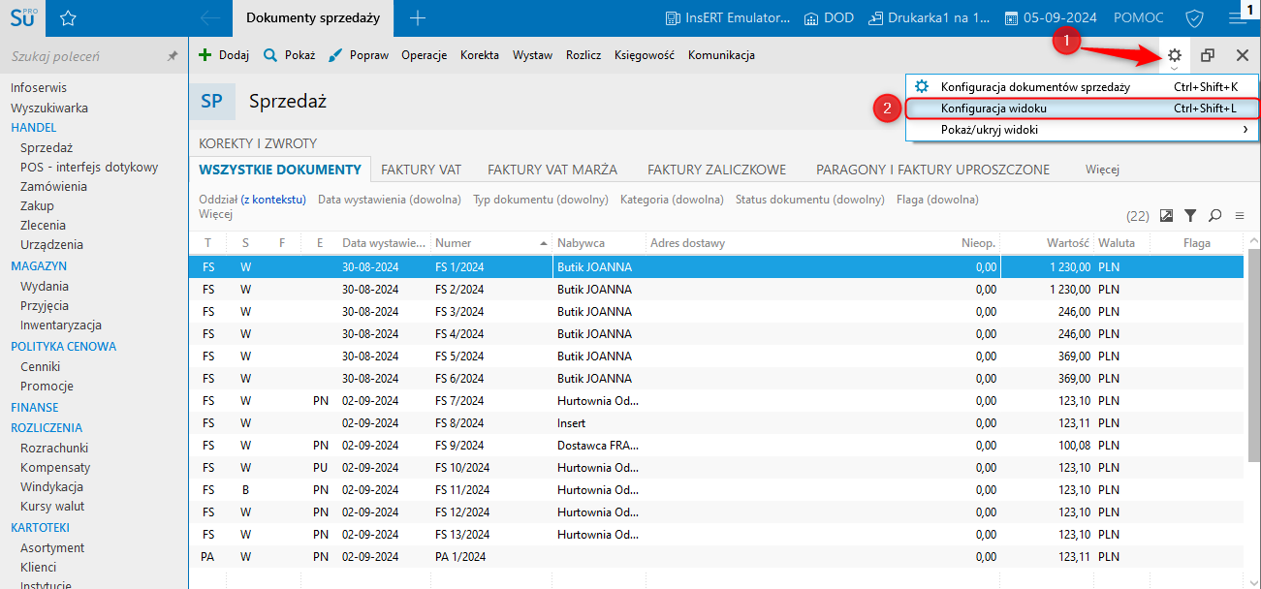Click the gear configuration icon in toolbar
This screenshot has width=1261, height=589.
pos(1174,55)
